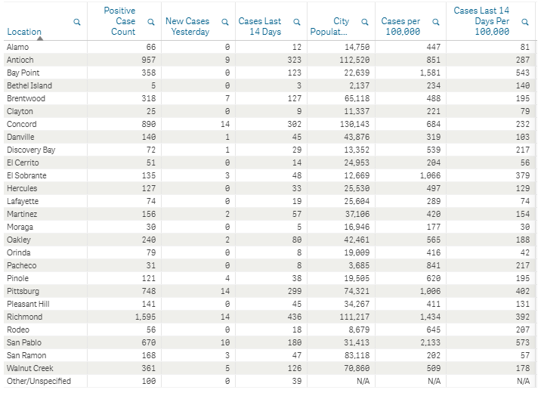This screenshot has height=393, width=538.
Task: Sort by Cases Last 14 Days header
Action: [x=260, y=26]
